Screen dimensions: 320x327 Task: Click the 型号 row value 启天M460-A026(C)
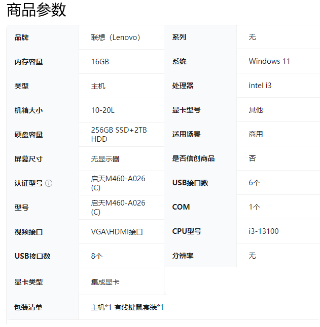tap(118, 208)
